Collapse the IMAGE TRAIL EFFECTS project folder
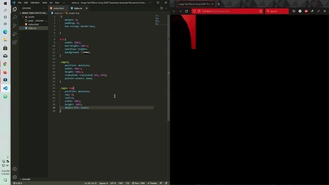Screen dimensions: 329x185 pos(33,13)
